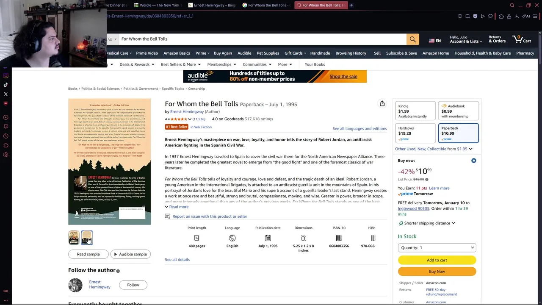This screenshot has height=305, width=542.
Task: Open the browser extensions puzzle icon
Action: tap(501, 16)
